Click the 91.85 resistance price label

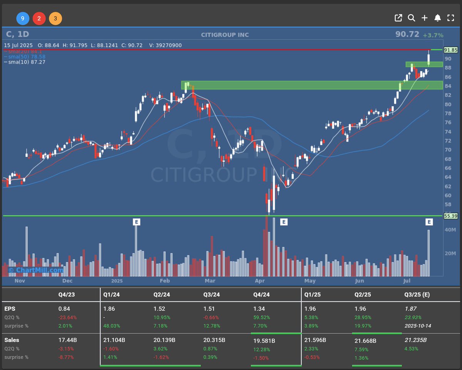(450, 50)
